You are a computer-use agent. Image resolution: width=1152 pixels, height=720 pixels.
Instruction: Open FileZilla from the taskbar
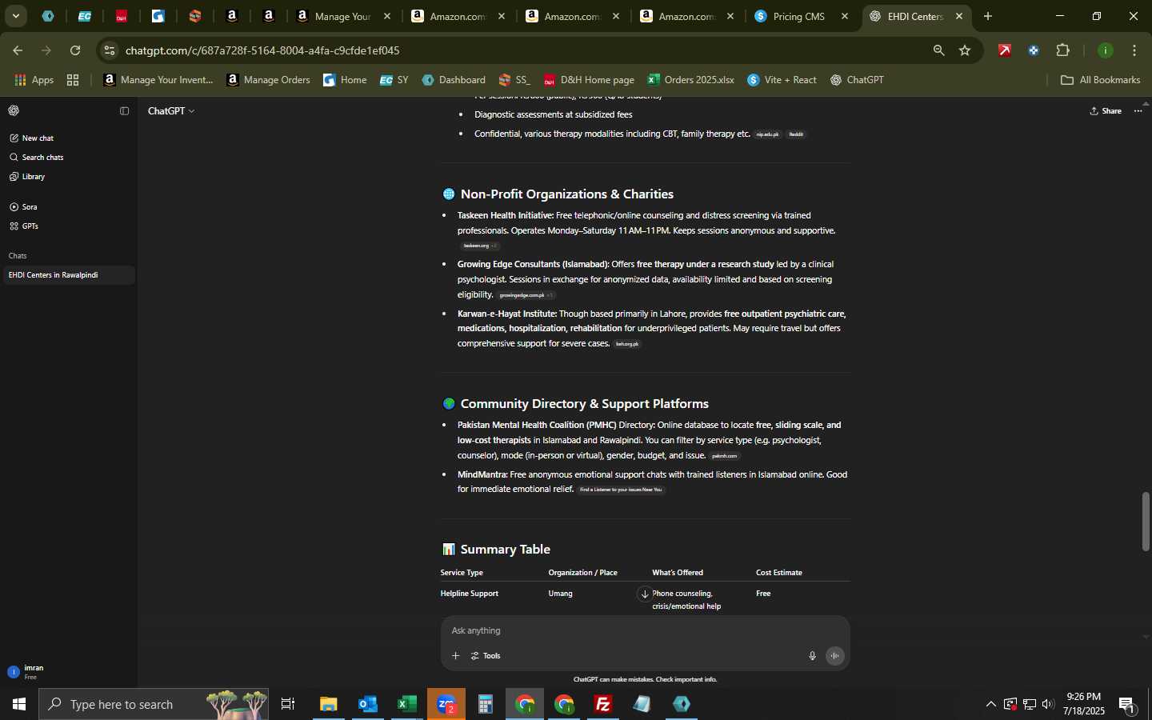pyautogui.click(x=603, y=704)
